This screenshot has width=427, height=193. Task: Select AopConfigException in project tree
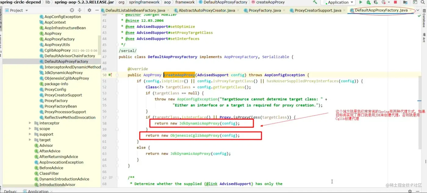63,17
